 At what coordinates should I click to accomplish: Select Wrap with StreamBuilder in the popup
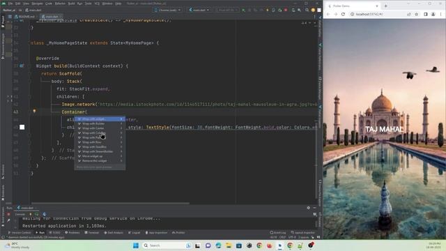100,152
